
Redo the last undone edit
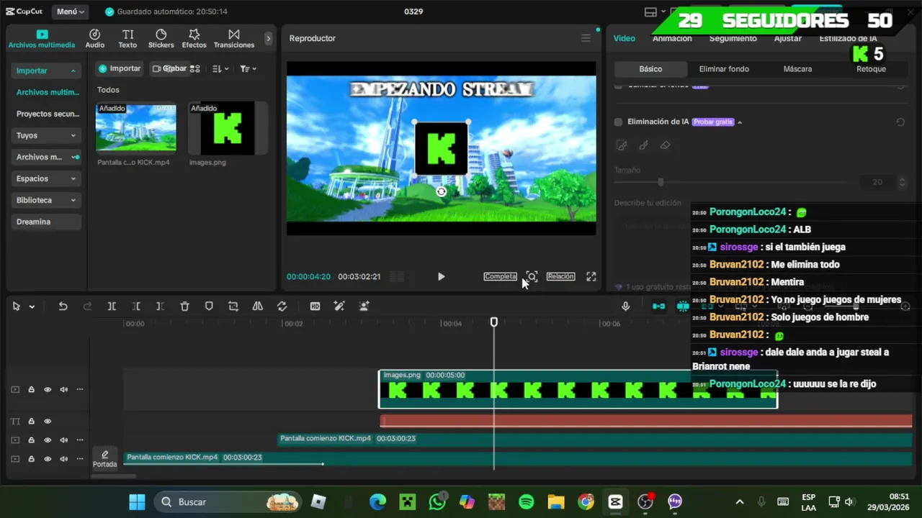click(x=87, y=306)
